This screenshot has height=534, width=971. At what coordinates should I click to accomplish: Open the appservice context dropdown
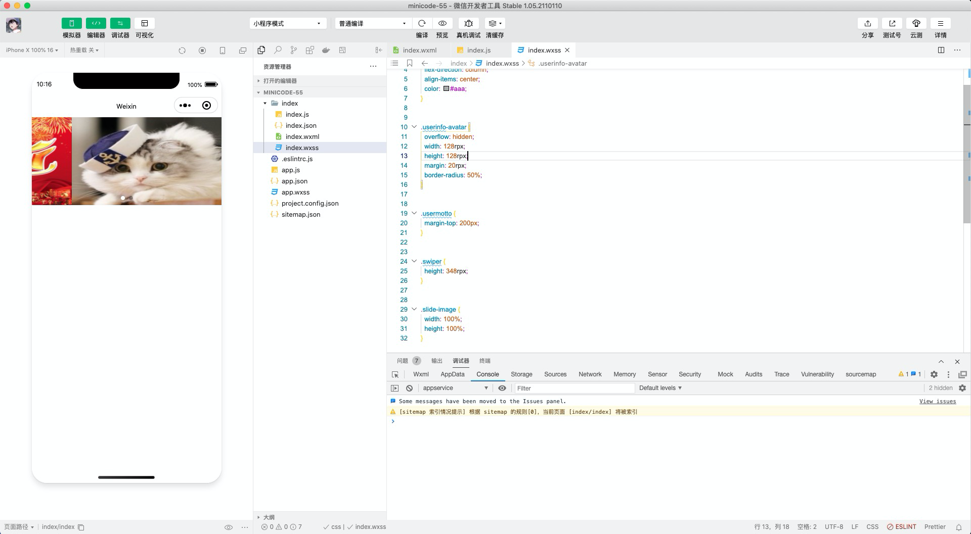pos(455,388)
